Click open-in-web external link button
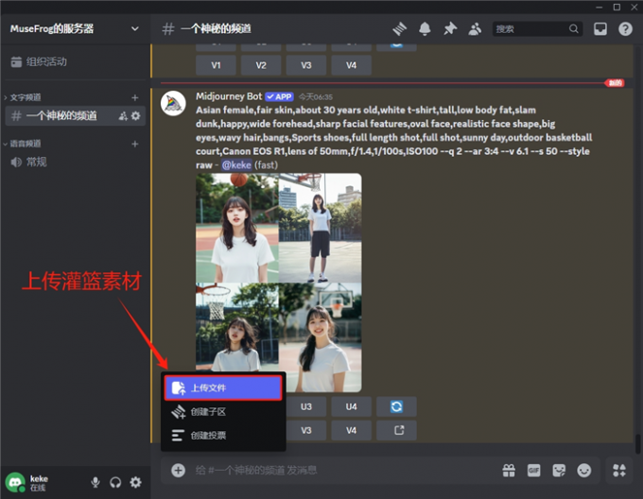Image resolution: width=643 pixels, height=499 pixels. pyautogui.click(x=396, y=430)
